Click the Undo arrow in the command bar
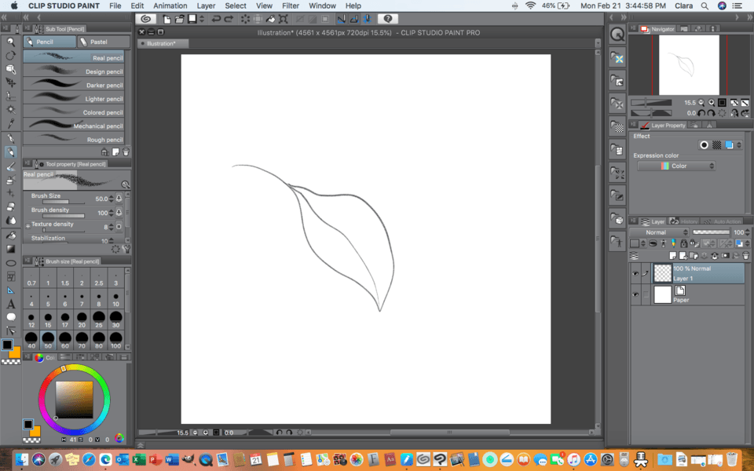Screen dimensions: 754x471 (216, 19)
